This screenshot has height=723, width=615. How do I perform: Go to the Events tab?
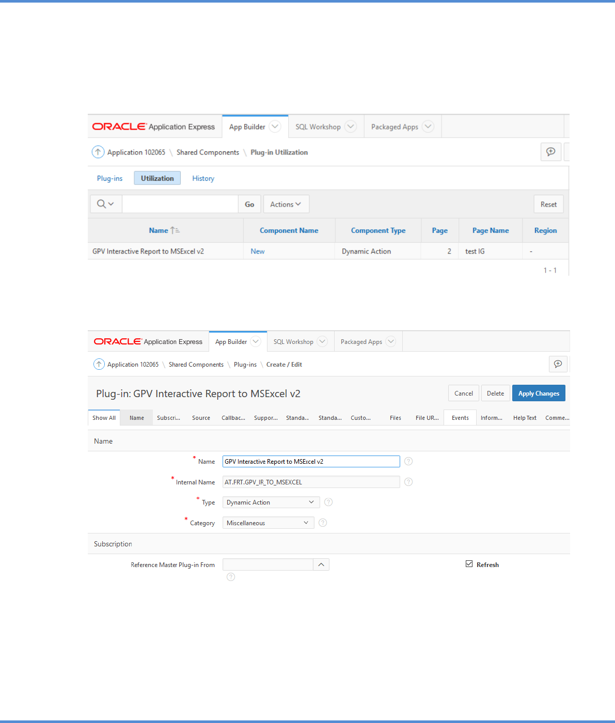click(460, 418)
